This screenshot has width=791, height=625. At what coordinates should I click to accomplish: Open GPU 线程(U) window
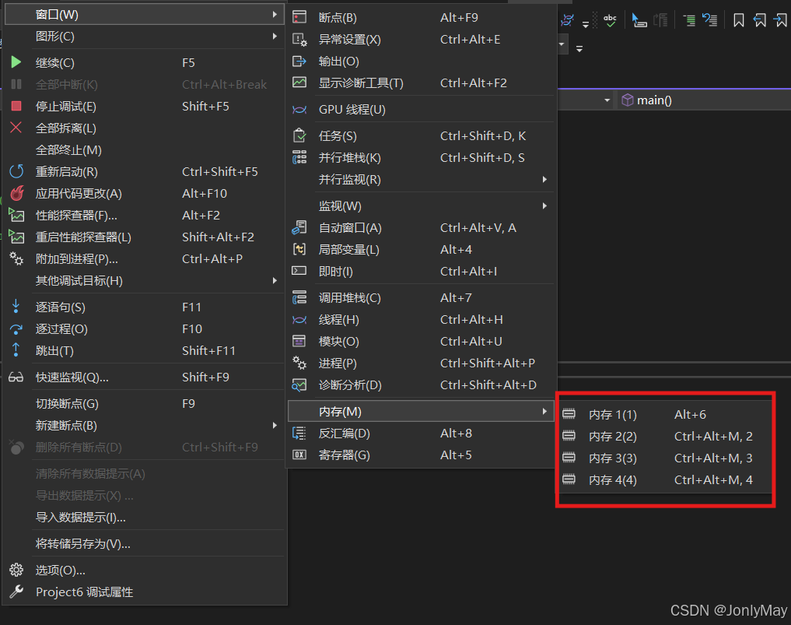[x=422, y=110]
